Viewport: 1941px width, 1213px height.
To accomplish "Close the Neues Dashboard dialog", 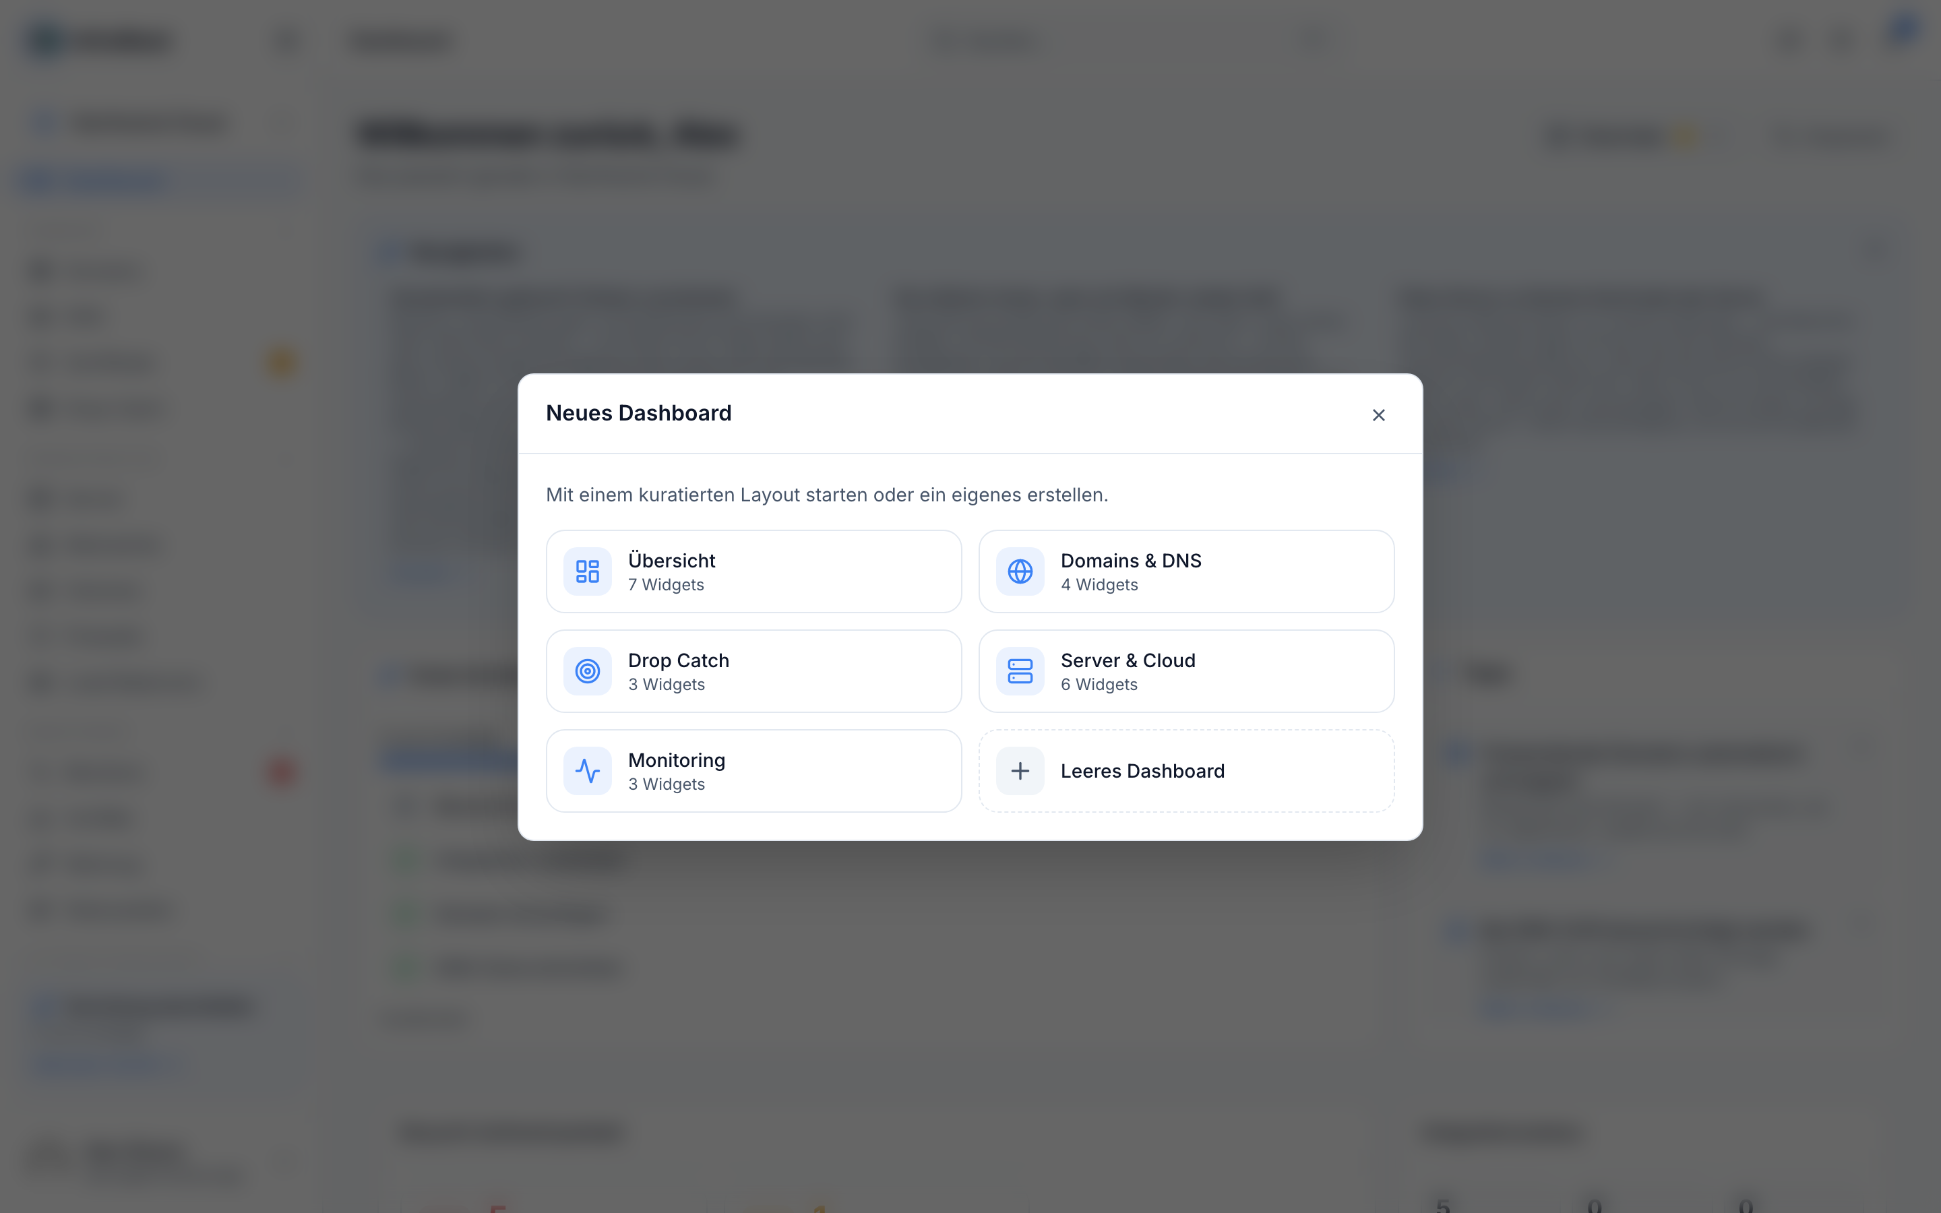I will 1378,414.
